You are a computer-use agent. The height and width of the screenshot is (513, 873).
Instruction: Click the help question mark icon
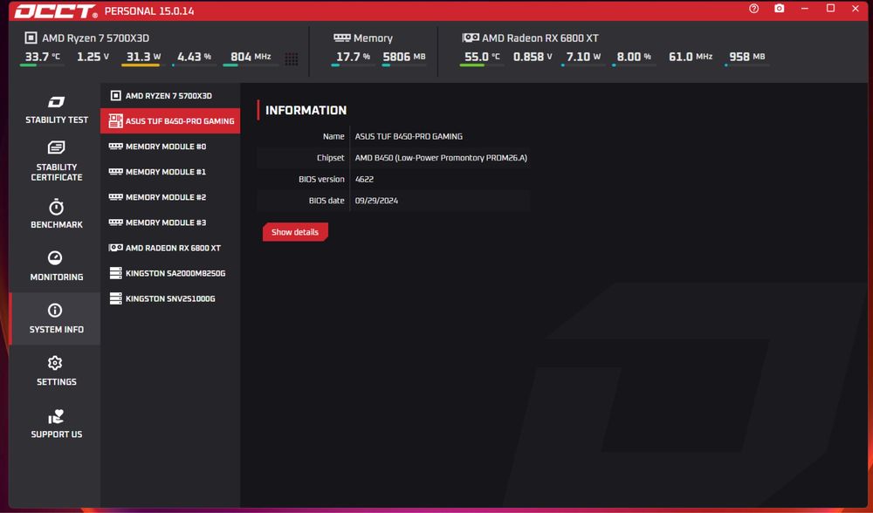[x=754, y=9]
